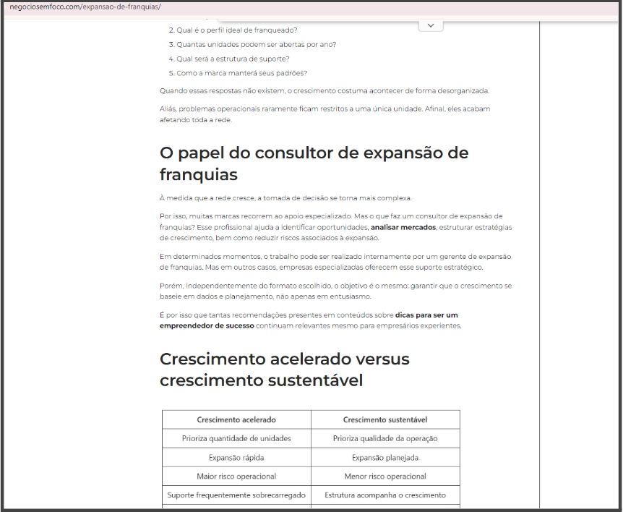Open 'dicas para ser um empreendedor de sucesso' link
This screenshot has width=623, height=512.
click(x=309, y=320)
